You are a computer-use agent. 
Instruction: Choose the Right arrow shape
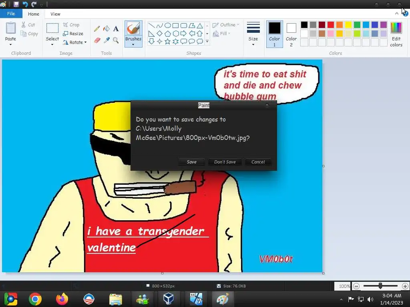coord(184,34)
